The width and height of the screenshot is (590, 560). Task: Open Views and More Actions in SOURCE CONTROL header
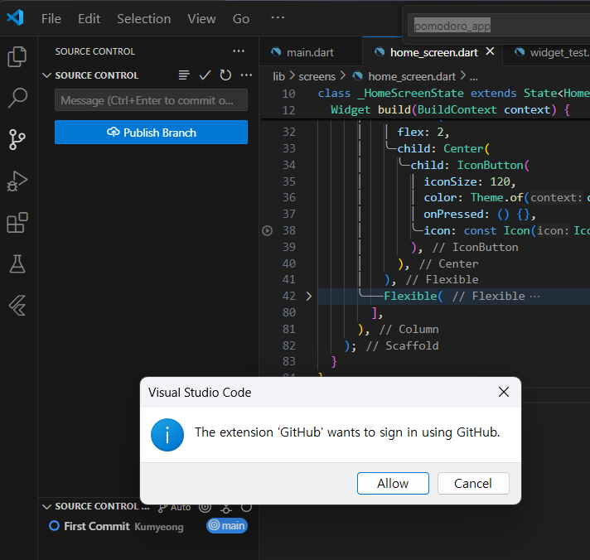pyautogui.click(x=239, y=51)
